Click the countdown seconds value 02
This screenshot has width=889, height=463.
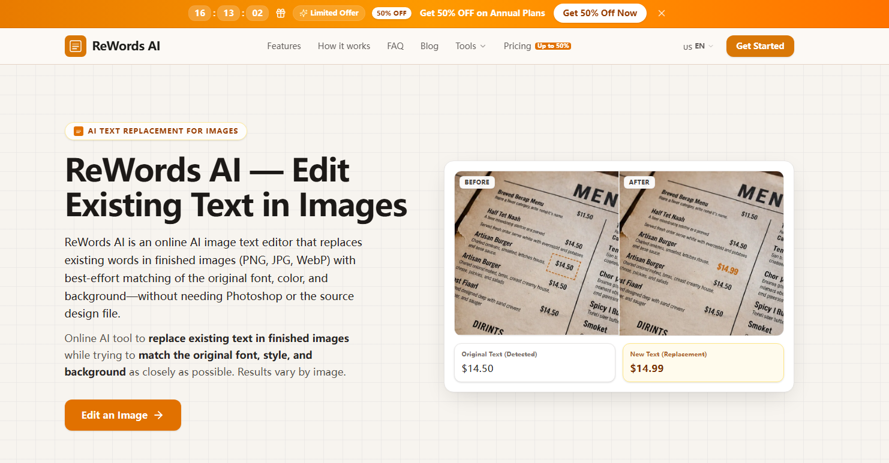pyautogui.click(x=257, y=13)
